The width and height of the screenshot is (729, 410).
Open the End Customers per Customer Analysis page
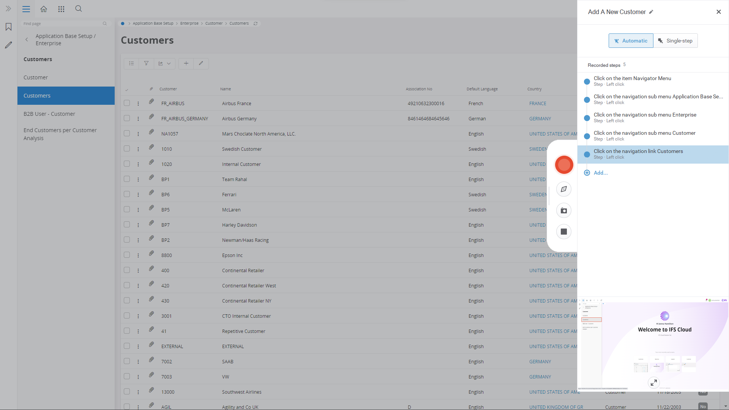[x=60, y=134]
